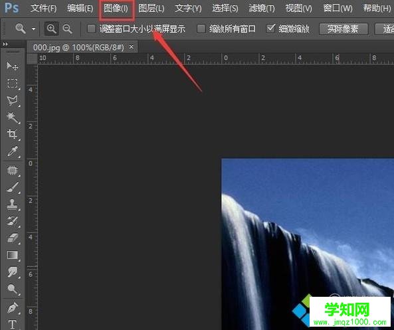
Task: Close the 000.jpg document tab
Action: pos(131,47)
